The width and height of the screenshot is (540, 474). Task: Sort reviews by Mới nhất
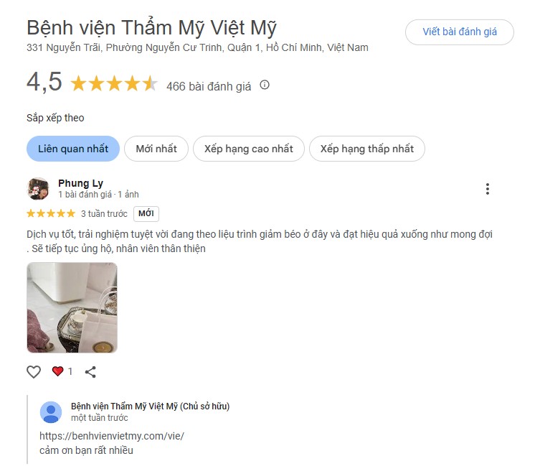[156, 149]
